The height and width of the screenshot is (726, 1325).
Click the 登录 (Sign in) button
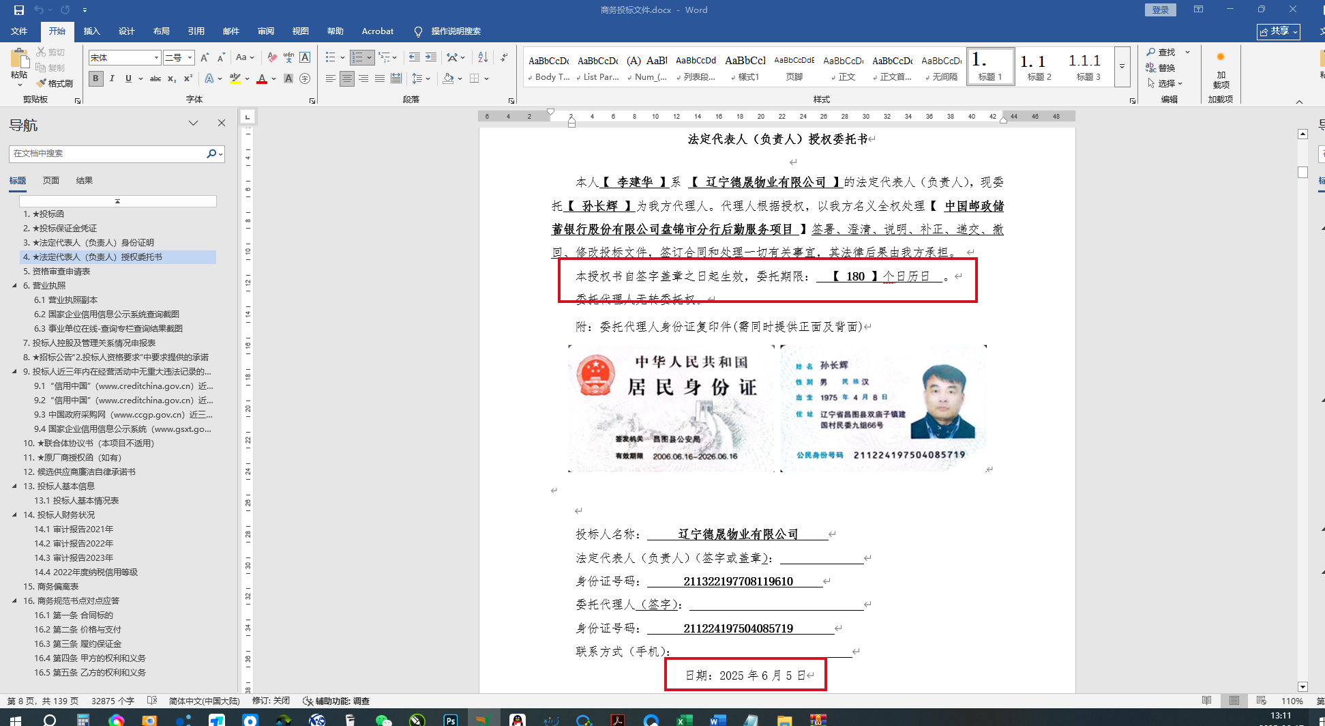coord(1161,10)
